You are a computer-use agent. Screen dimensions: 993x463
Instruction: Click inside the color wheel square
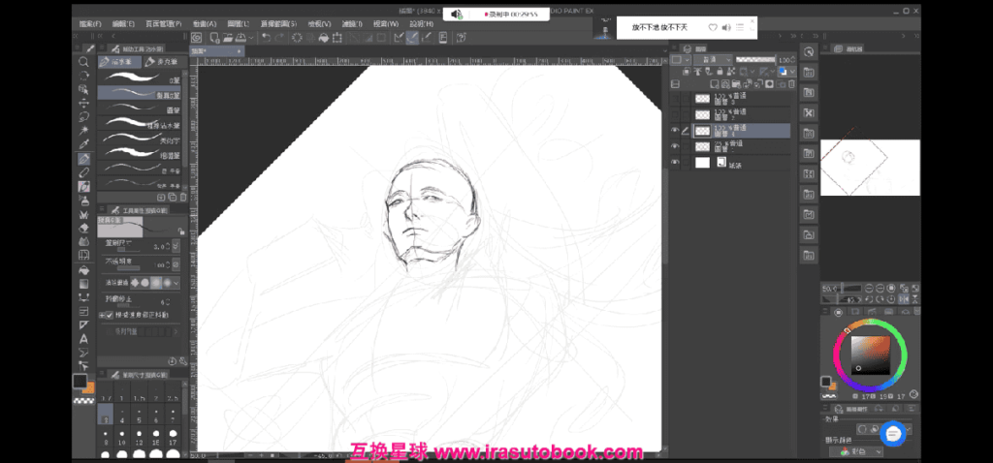[870, 355]
